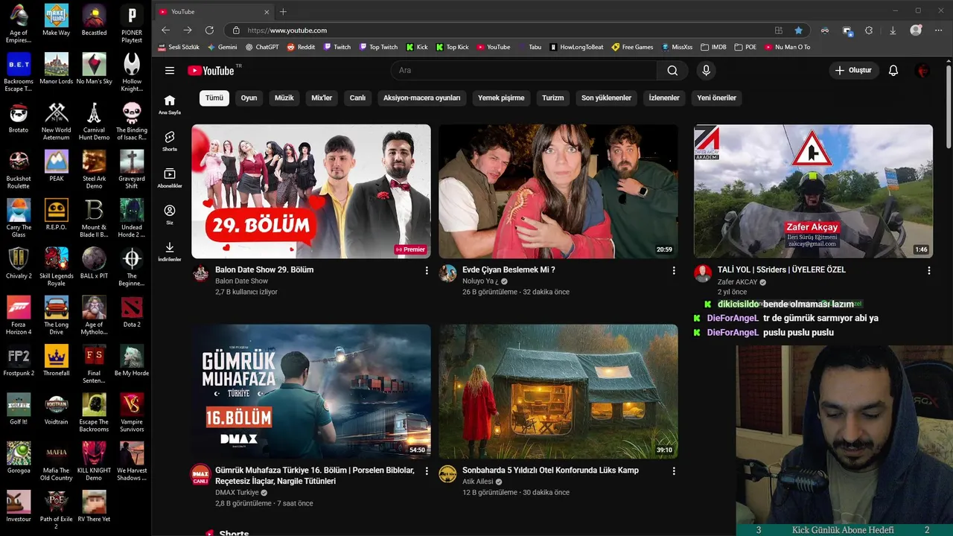Open Sonbaharda Lüks Kamp video thumbnail
The width and height of the screenshot is (953, 536).
558,392
